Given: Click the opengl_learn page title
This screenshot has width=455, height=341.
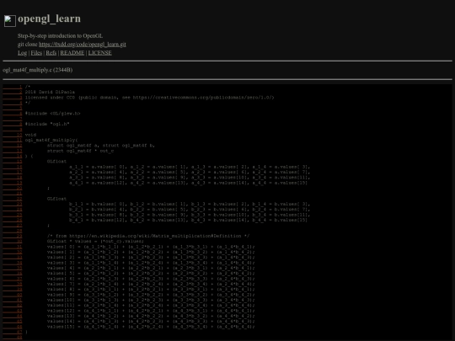Looking at the screenshot, I should click(50, 19).
